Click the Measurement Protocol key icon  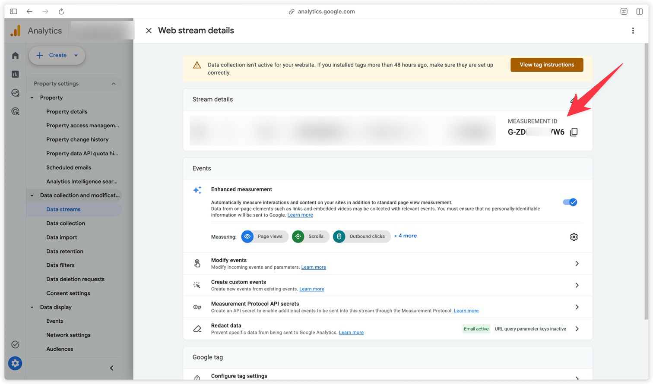coord(197,307)
